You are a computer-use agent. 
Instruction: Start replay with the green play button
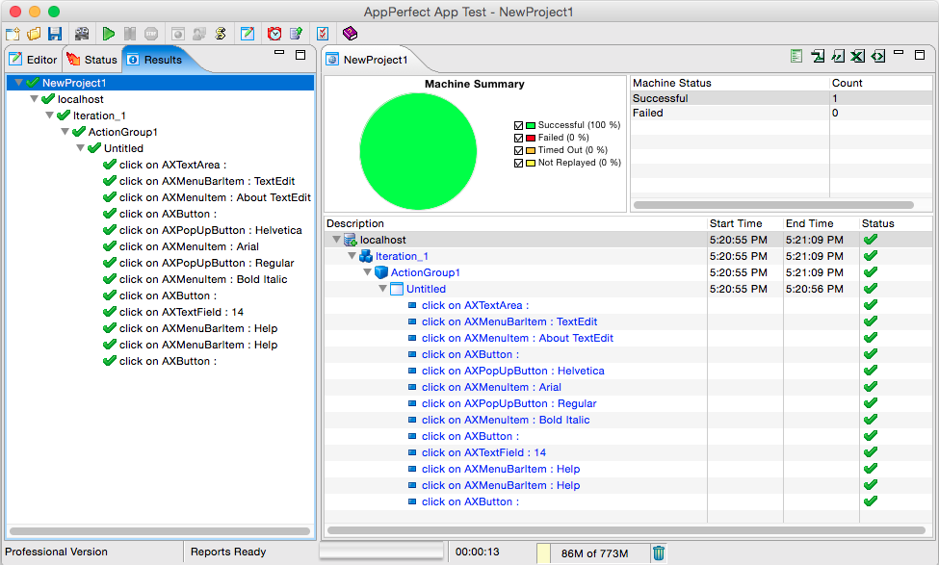point(109,34)
